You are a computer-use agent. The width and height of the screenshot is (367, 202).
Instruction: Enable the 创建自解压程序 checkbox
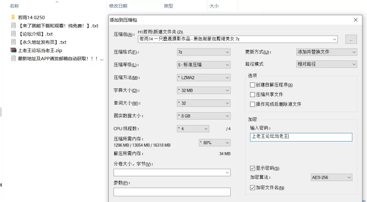[x=252, y=85]
